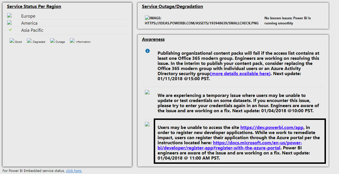Click the Good legend icon
Viewport: 339px width, 174px height.
click(x=12, y=41)
